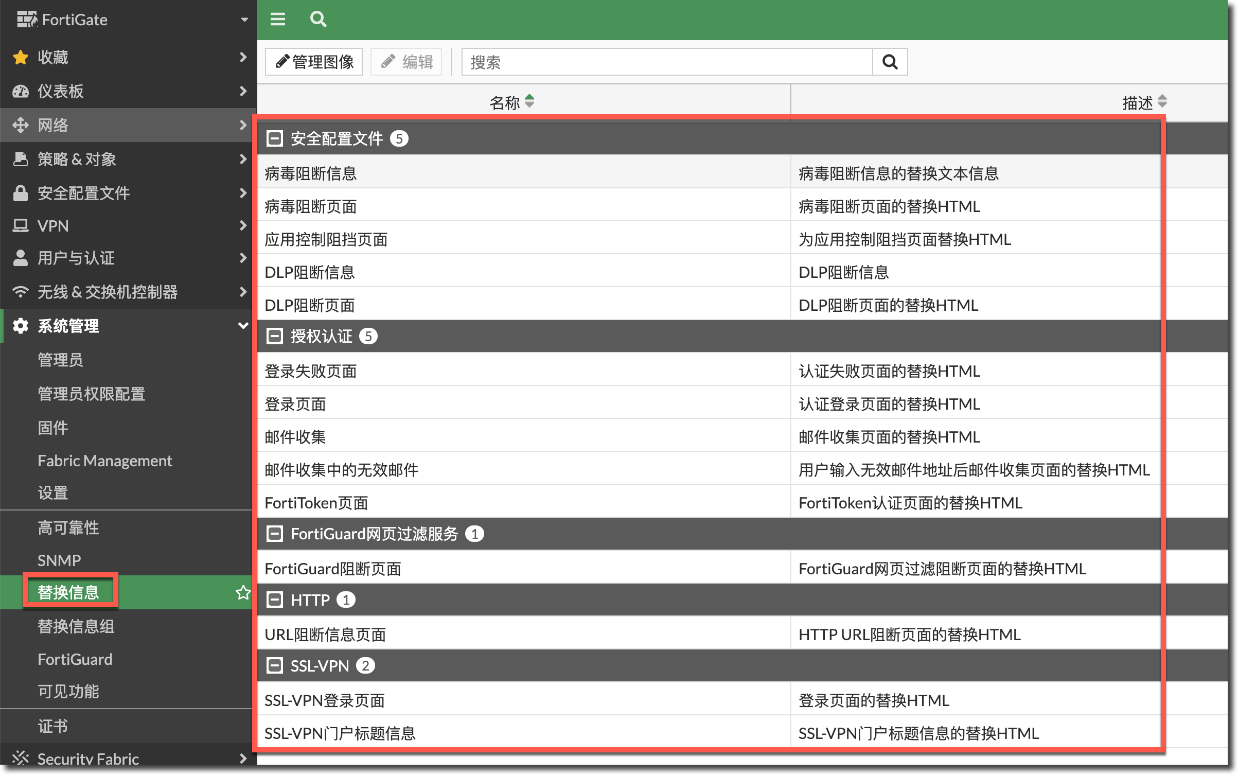The image size is (1238, 775).
Task: Open 替换信息组 in the sidebar
Action: (76, 626)
